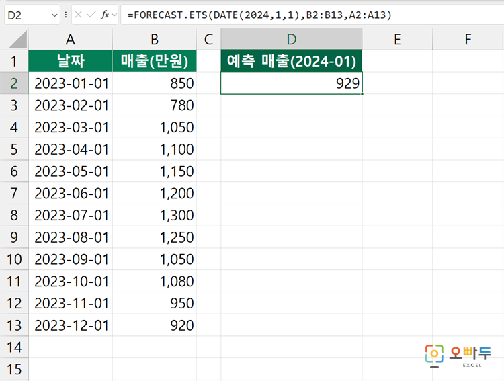
Task: Select column E header
Action: click(x=397, y=39)
